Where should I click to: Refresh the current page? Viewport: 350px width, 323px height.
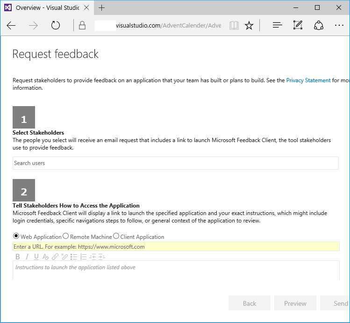point(55,25)
